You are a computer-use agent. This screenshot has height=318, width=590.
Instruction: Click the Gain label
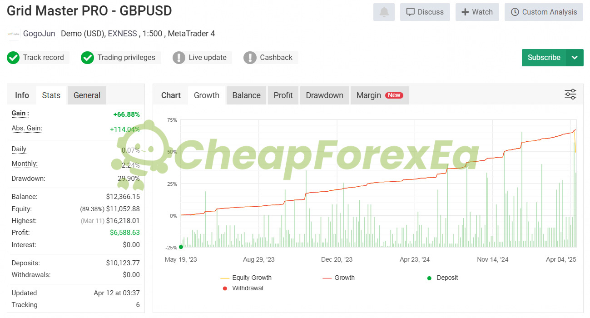click(20, 114)
